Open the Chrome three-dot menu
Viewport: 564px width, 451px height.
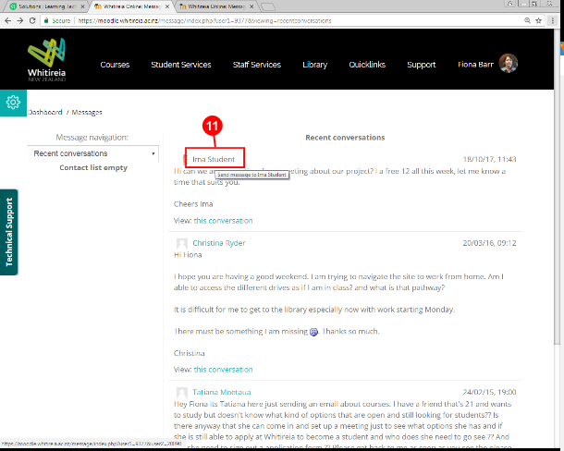tap(553, 21)
